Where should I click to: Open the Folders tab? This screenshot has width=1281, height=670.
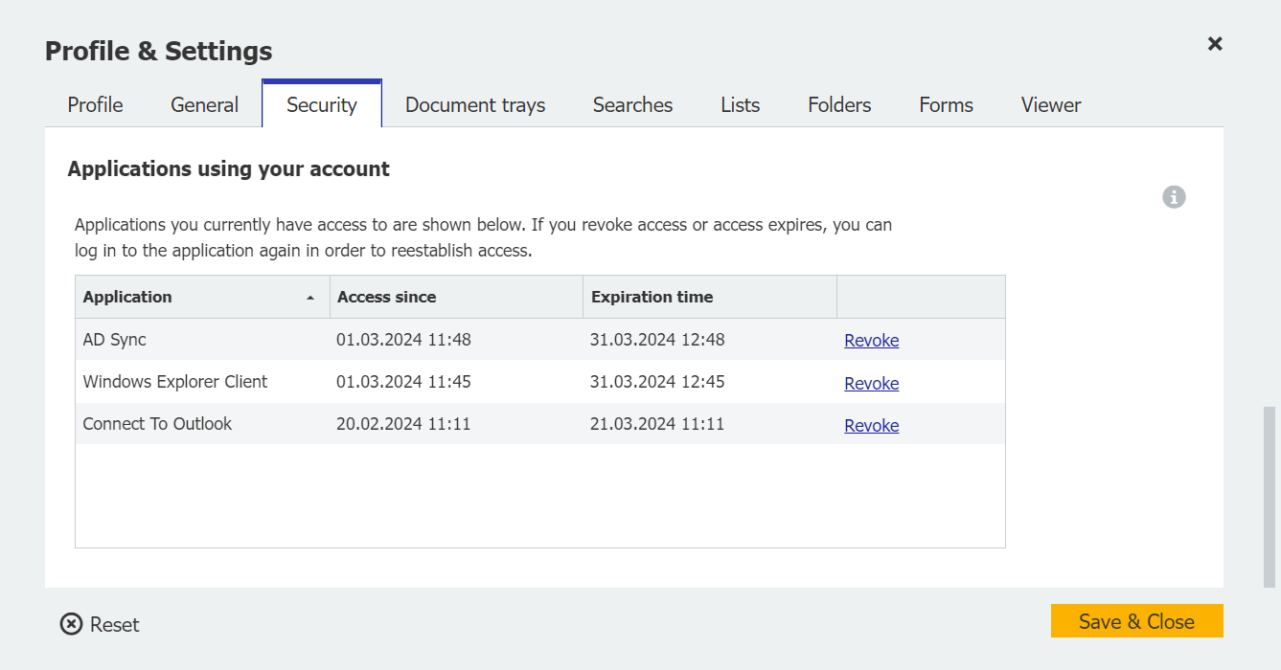click(839, 105)
